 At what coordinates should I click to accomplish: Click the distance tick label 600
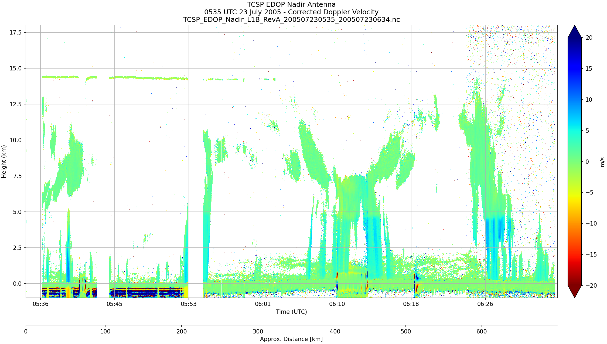pos(482,331)
